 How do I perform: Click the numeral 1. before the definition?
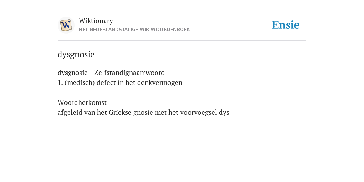pyautogui.click(x=60, y=82)
